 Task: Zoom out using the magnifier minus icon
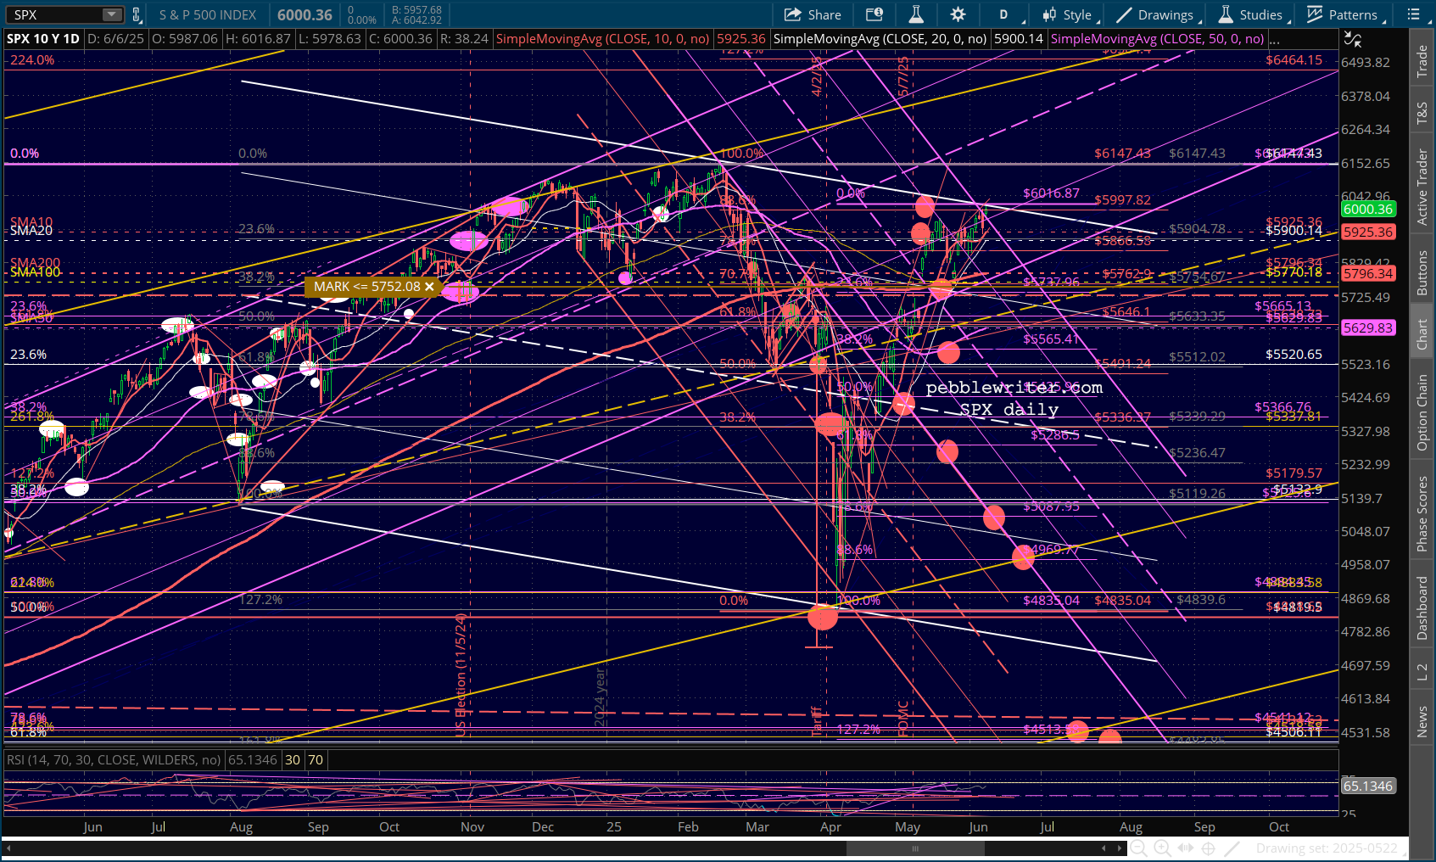point(1138,848)
